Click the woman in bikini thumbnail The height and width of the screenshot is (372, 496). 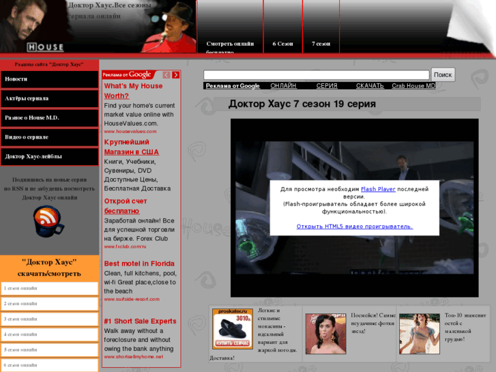click(x=420, y=334)
